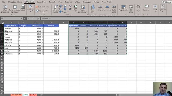Expand the Moje dodatki arrow

tap(49, 11)
